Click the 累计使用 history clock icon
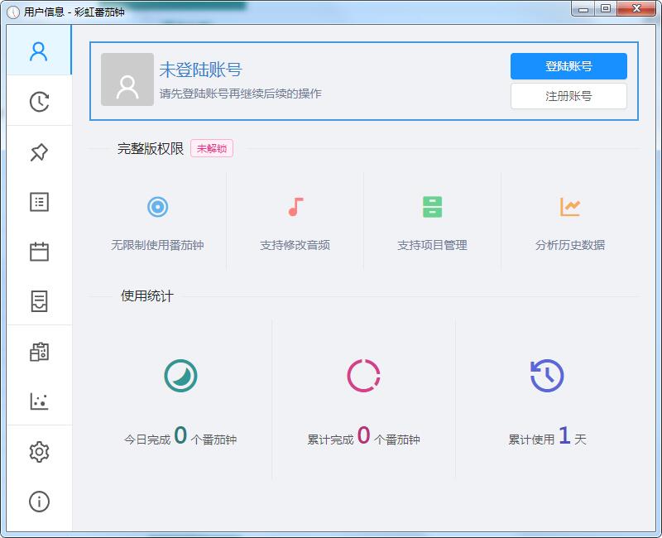Viewport: 662px width, 538px height. pos(547,376)
